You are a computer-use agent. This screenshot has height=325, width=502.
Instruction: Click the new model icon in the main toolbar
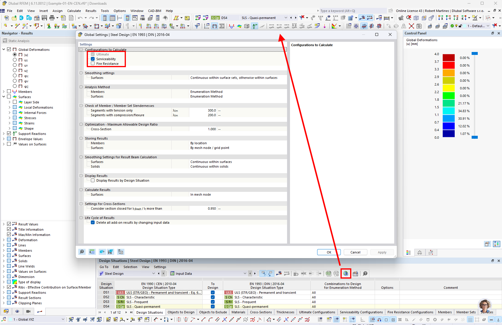(6, 18)
